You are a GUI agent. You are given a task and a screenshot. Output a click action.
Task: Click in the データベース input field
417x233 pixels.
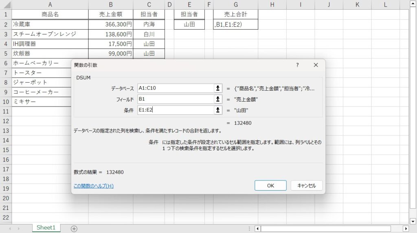pos(175,88)
